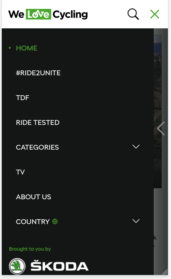The image size is (171, 279).
Task: Close the menu with green X
Action: click(155, 14)
